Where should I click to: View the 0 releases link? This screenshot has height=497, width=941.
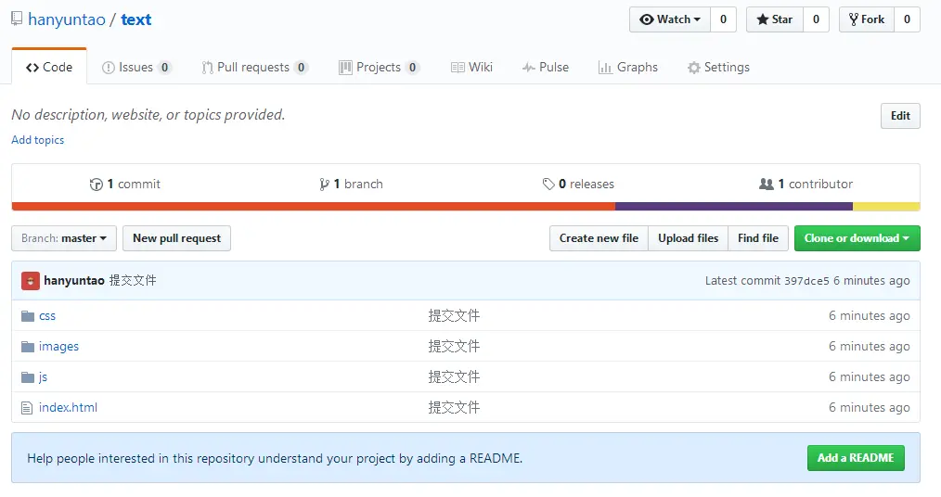point(578,184)
